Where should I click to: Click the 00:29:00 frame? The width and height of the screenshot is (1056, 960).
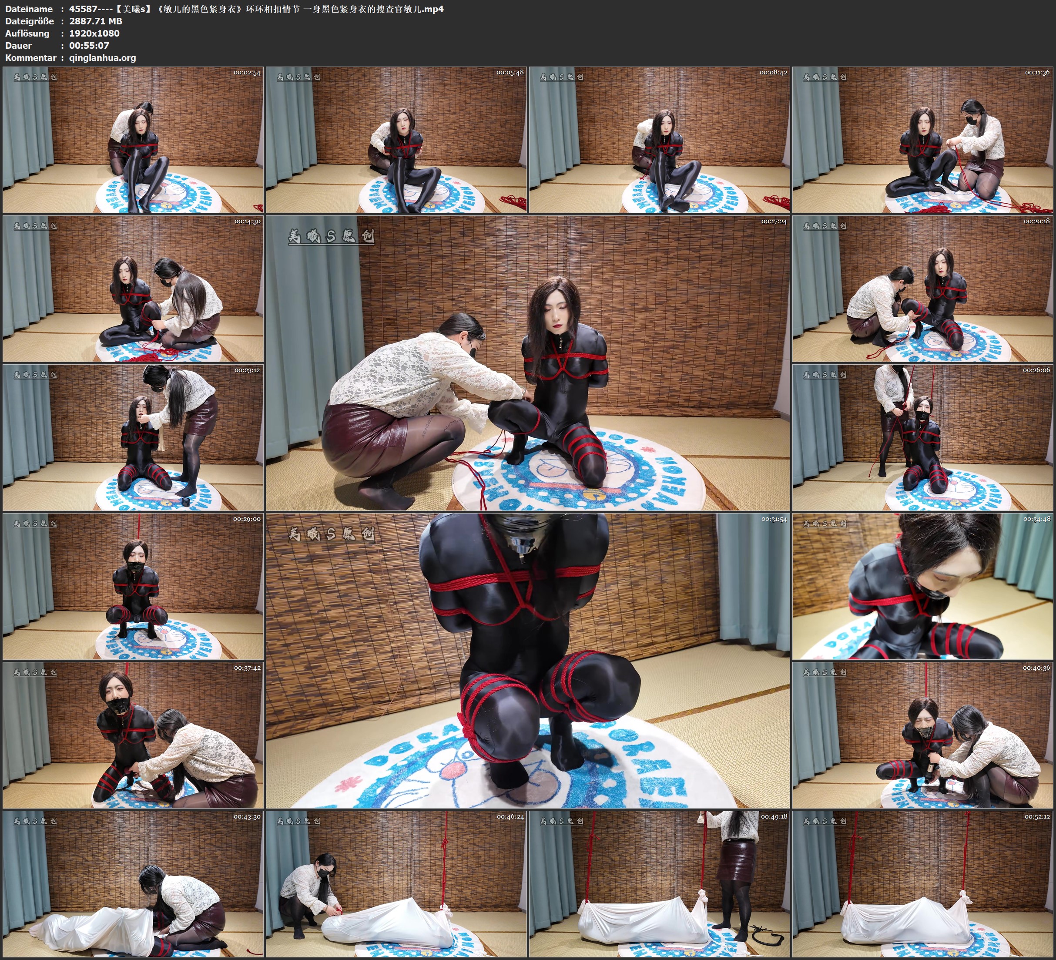[x=133, y=586]
